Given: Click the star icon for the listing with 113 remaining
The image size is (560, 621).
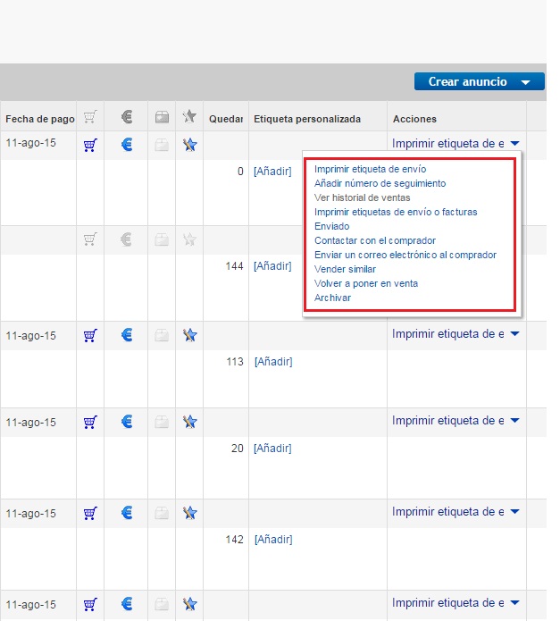Looking at the screenshot, I should [x=189, y=335].
